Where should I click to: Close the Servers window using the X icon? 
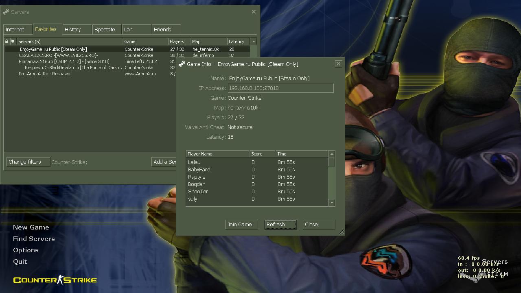[x=254, y=12]
